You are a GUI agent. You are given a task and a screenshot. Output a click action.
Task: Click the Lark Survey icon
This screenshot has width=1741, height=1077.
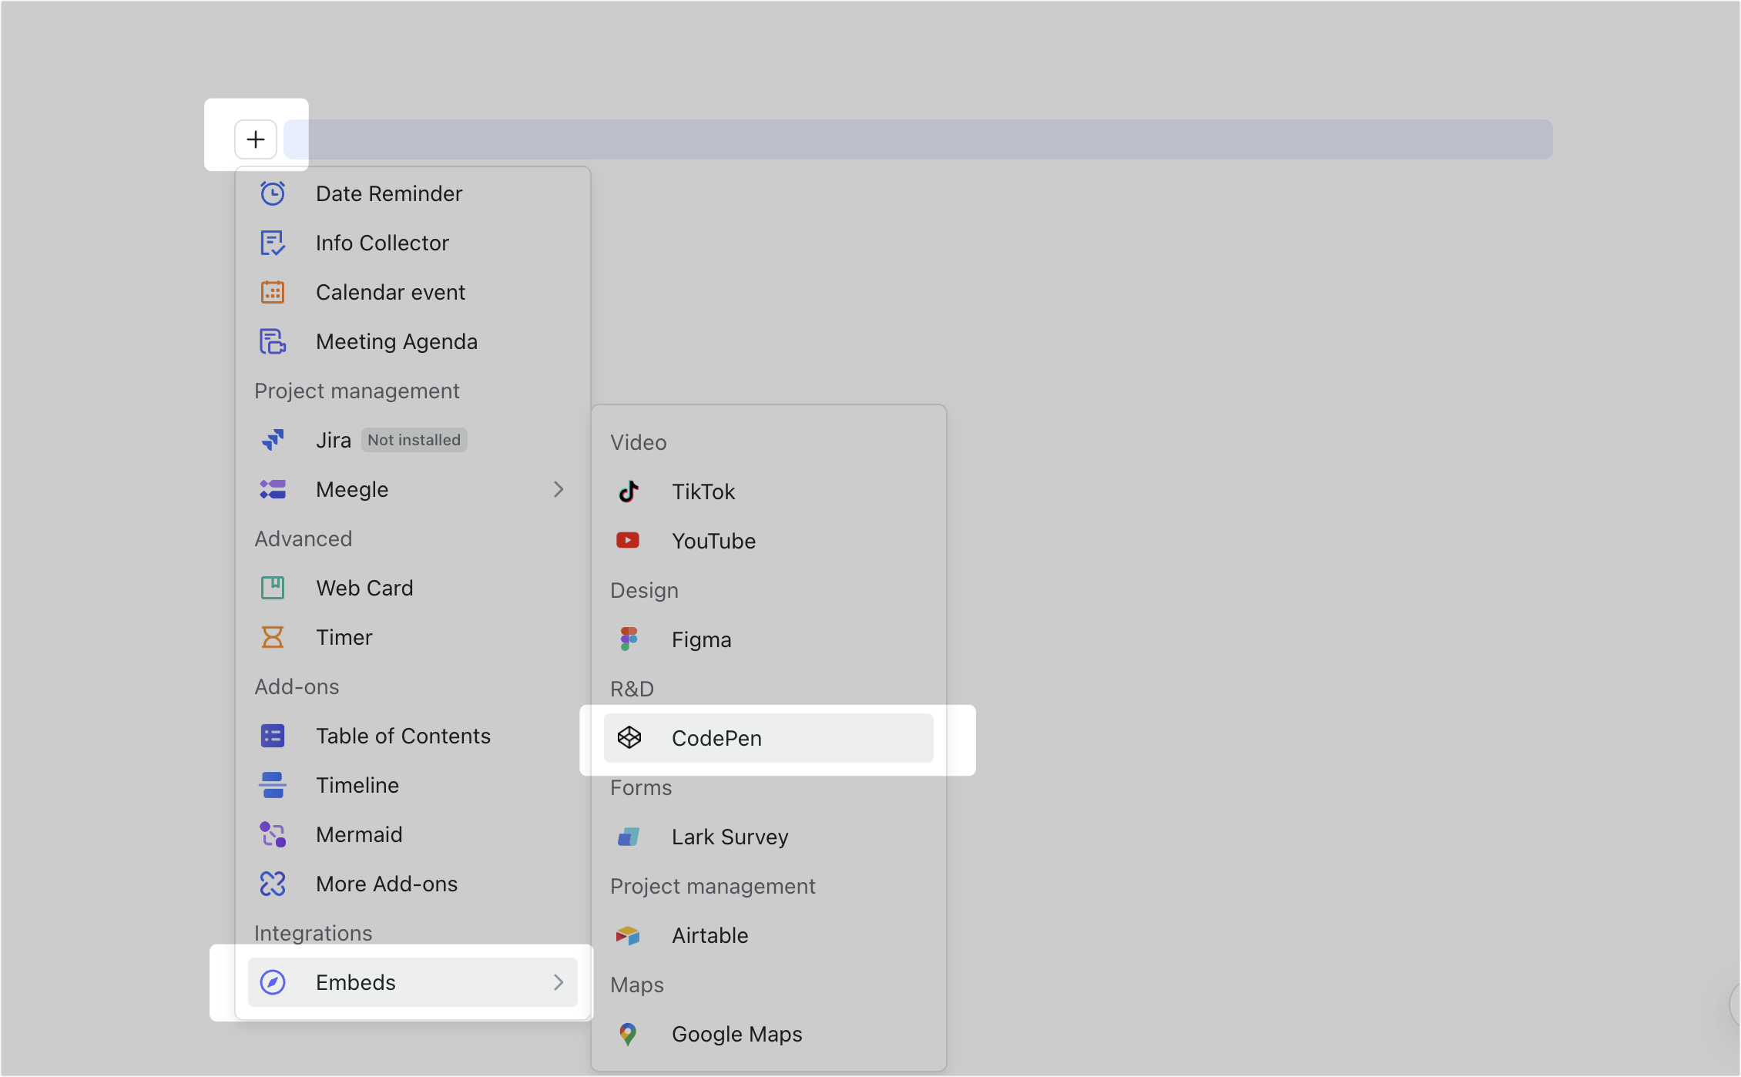click(x=629, y=837)
